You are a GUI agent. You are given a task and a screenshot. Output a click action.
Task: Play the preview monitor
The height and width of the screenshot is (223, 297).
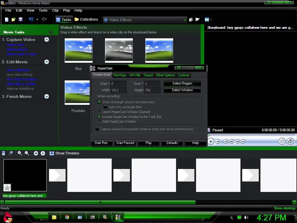click(211, 142)
